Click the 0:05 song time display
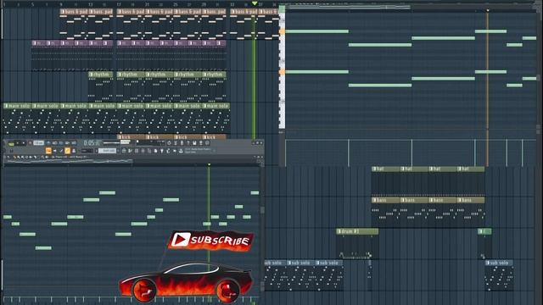This screenshot has height=305, width=543. point(92,143)
